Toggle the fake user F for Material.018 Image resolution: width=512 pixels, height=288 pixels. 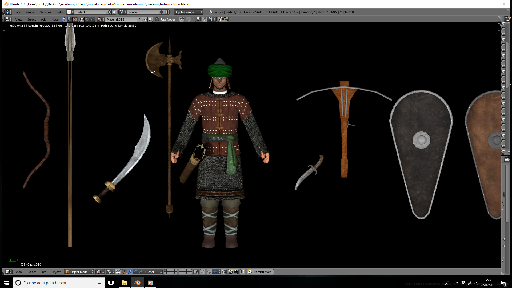(139, 19)
